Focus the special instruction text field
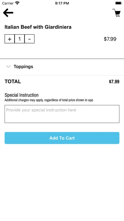 (62, 114)
